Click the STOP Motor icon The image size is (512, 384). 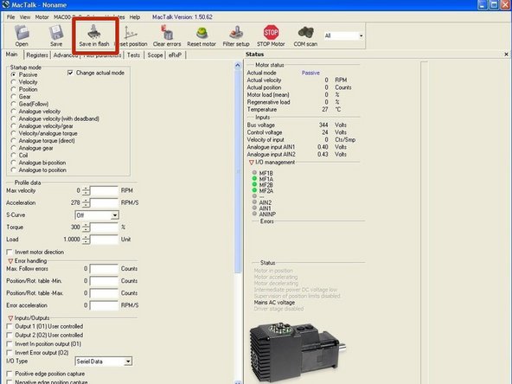(x=271, y=35)
